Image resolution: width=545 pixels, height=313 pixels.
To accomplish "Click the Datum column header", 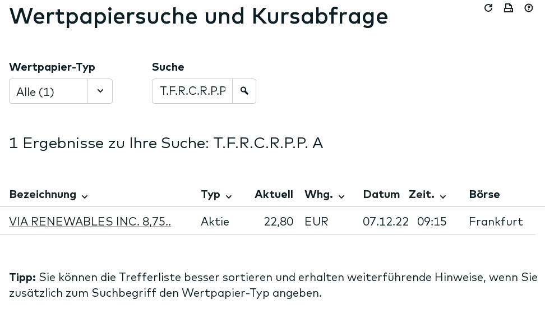I will tap(381, 195).
